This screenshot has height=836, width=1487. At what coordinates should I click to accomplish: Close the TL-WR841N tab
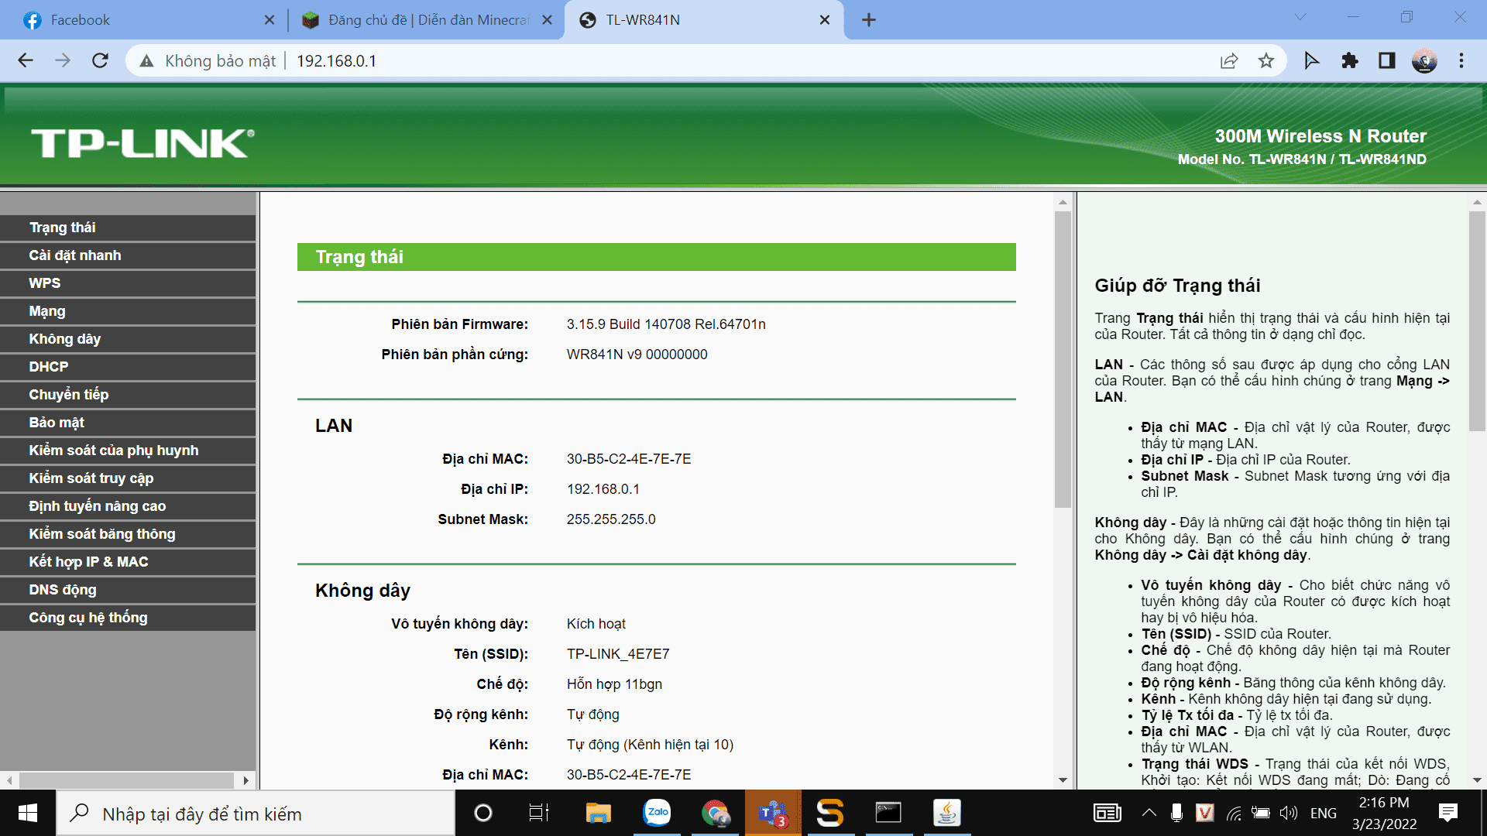click(825, 20)
